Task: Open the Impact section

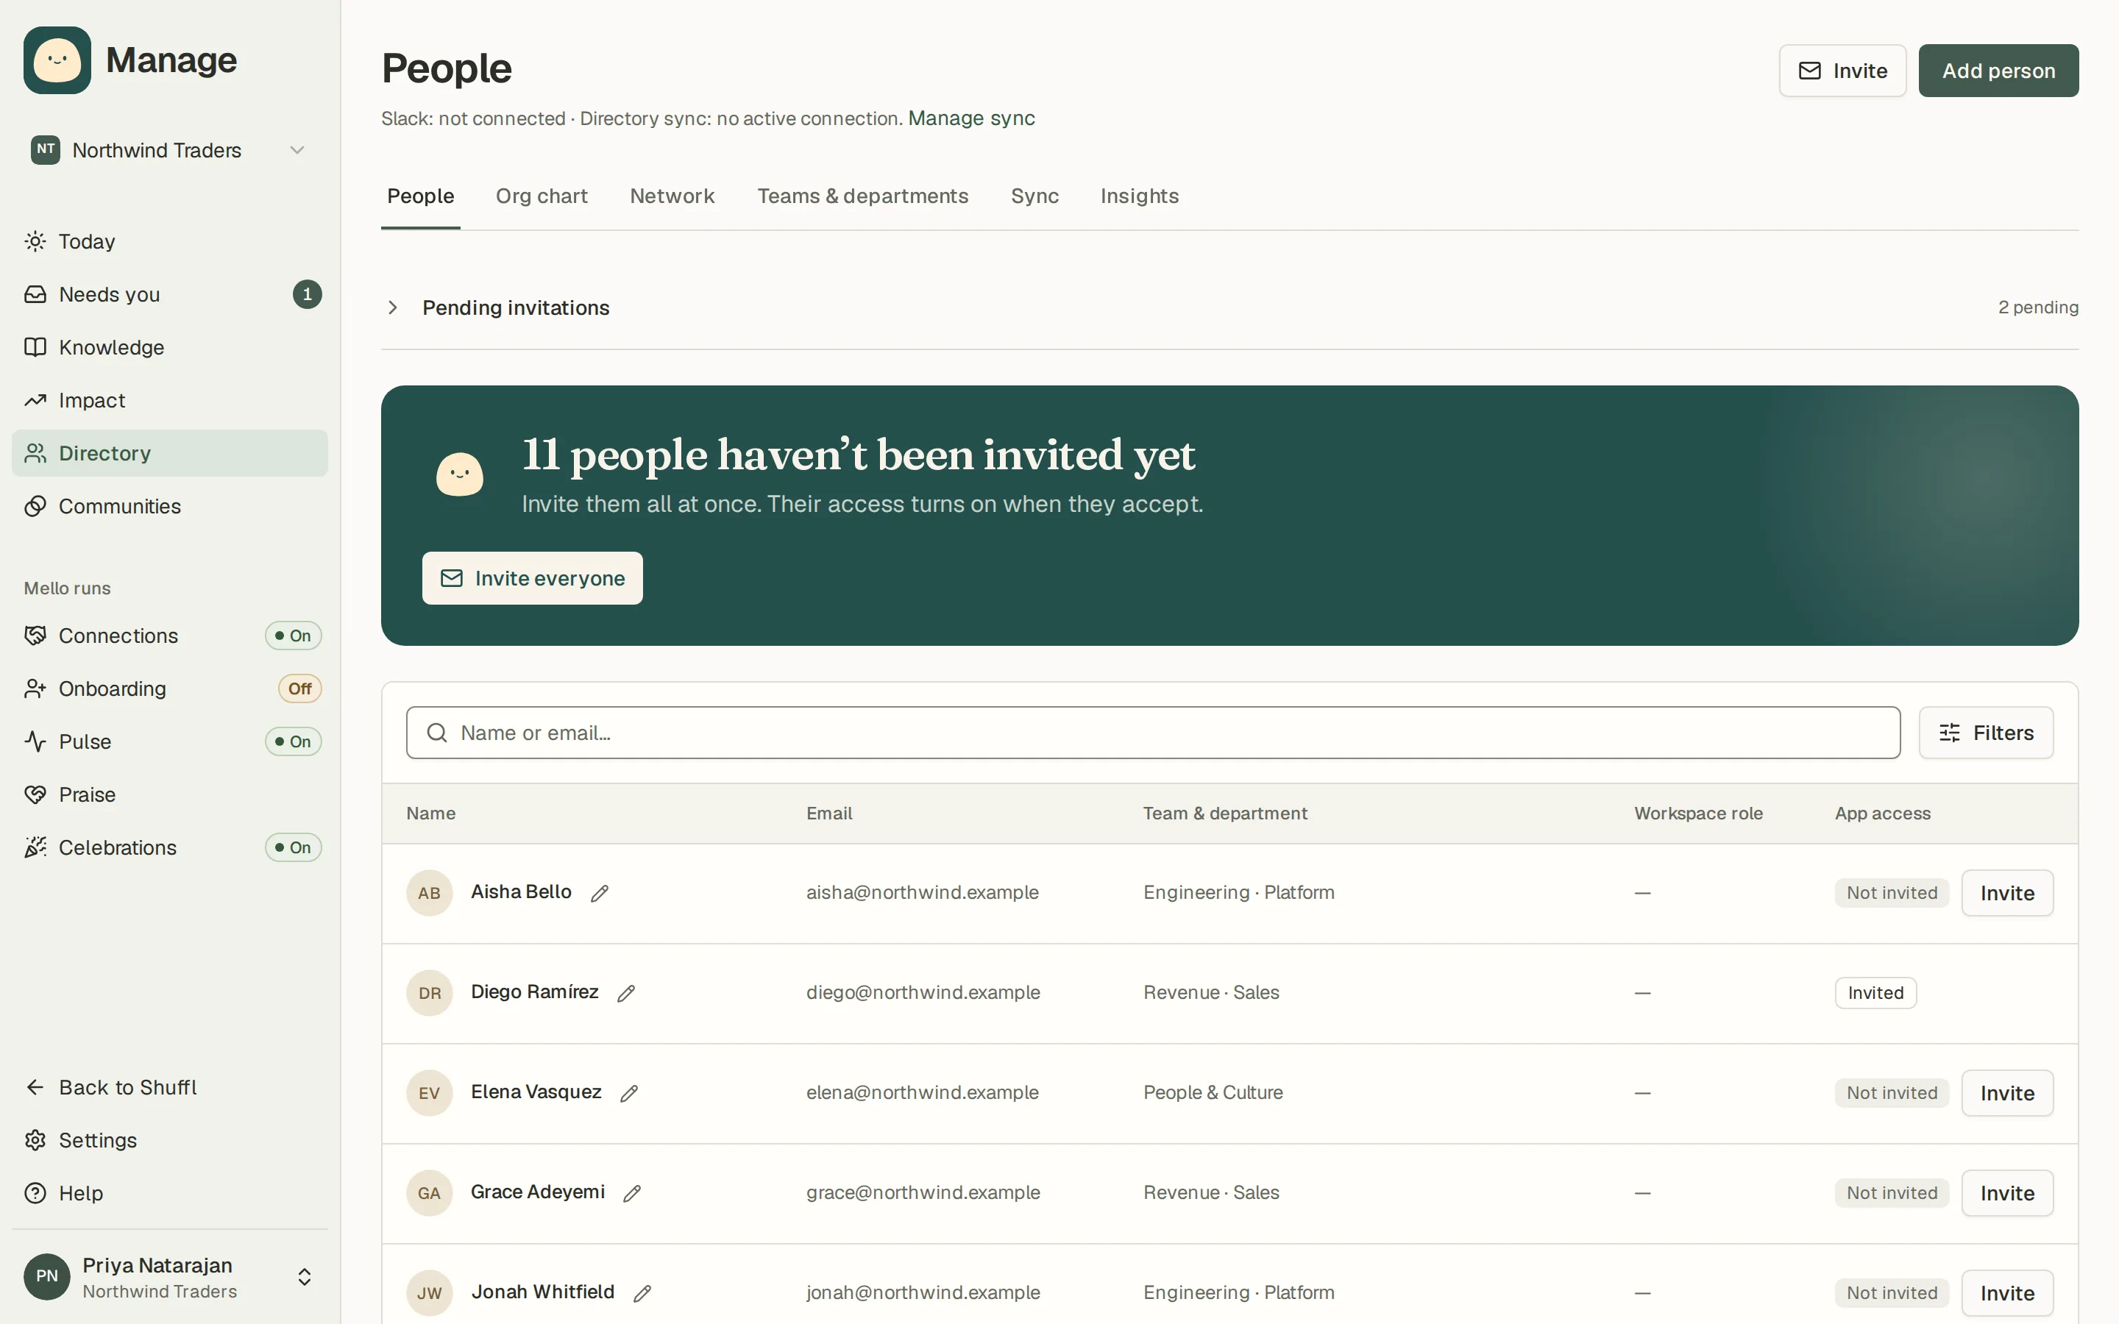Action: 169,400
